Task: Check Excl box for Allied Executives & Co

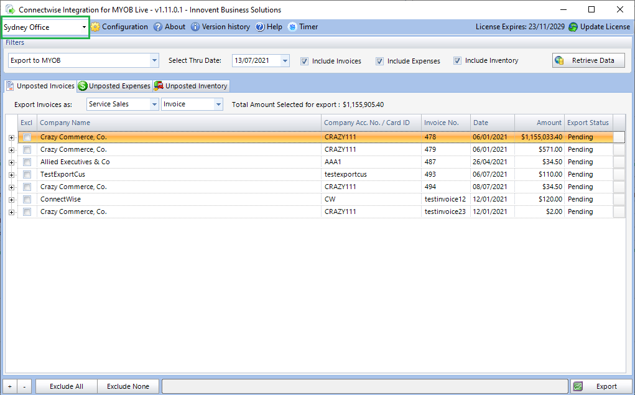Action: click(27, 162)
